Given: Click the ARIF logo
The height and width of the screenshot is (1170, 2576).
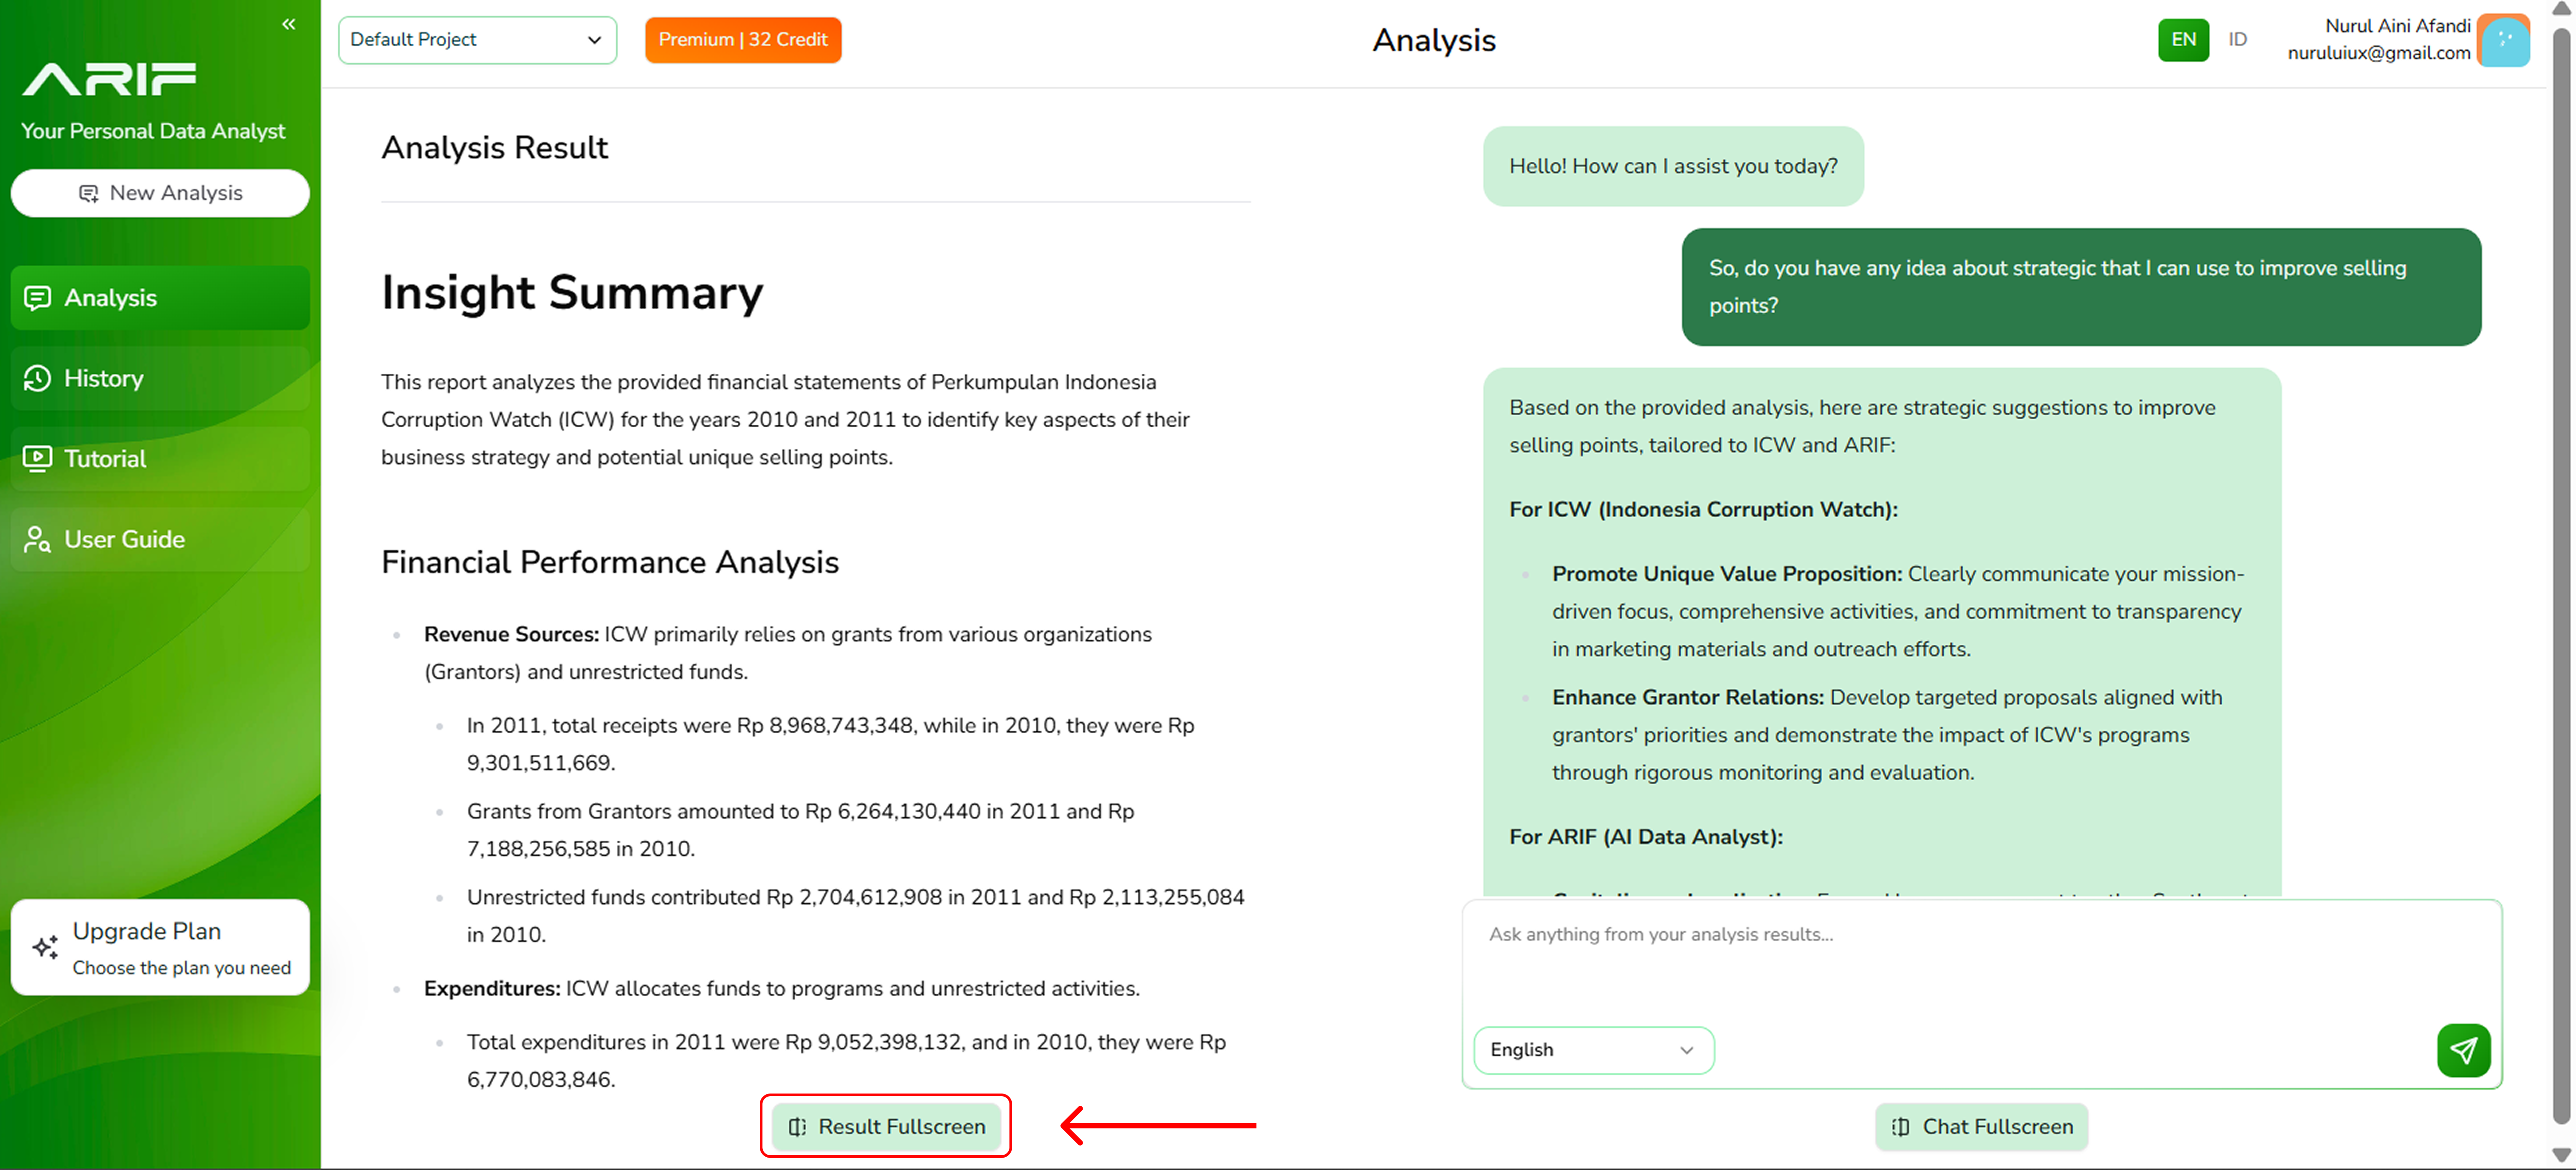Looking at the screenshot, I should tap(109, 79).
